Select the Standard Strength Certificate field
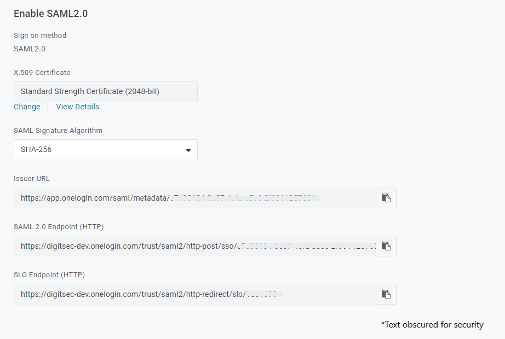The width and height of the screenshot is (505, 339). tap(105, 92)
